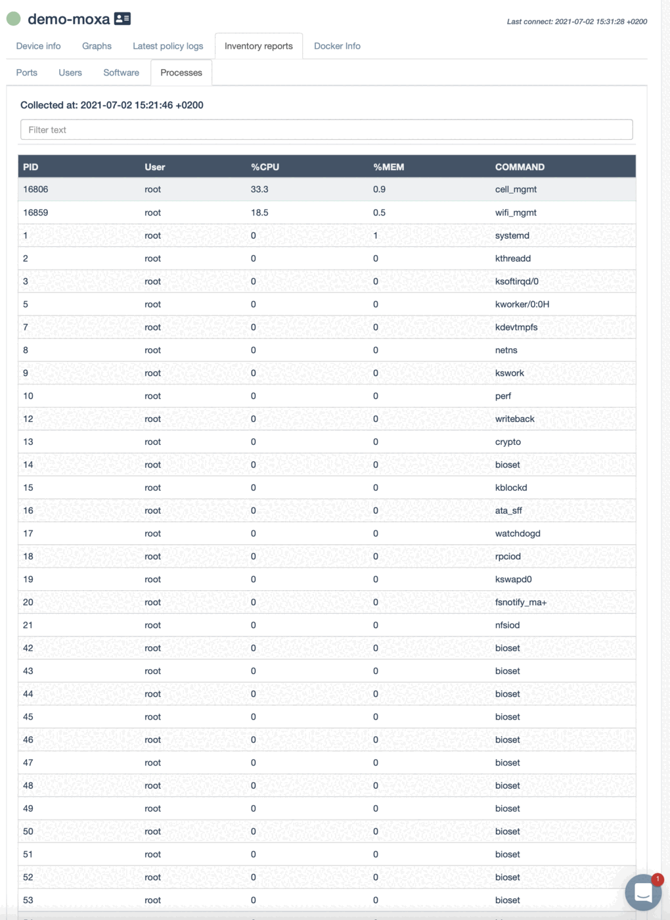Viewport: 670px width, 920px height.
Task: Select the Processes sub-tab
Action: (x=181, y=72)
